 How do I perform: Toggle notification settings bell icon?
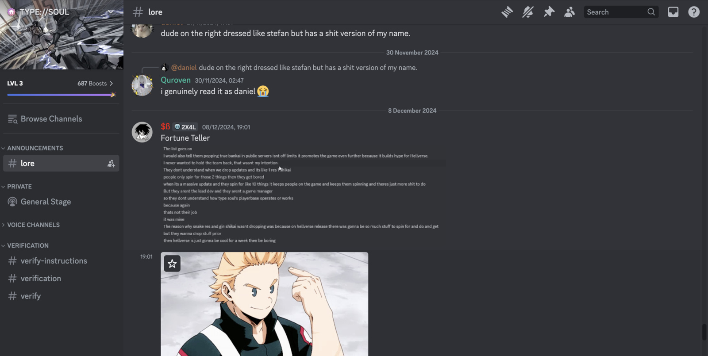pyautogui.click(x=528, y=12)
